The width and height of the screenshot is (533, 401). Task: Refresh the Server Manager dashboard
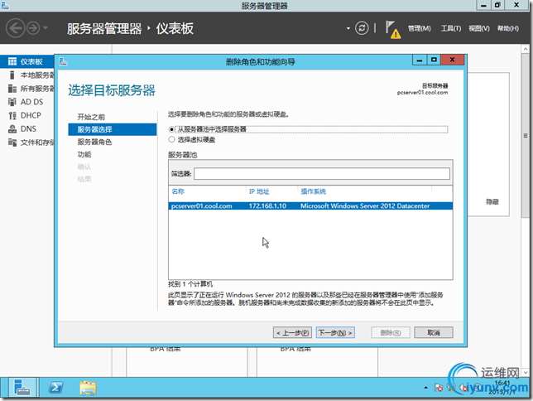[362, 28]
